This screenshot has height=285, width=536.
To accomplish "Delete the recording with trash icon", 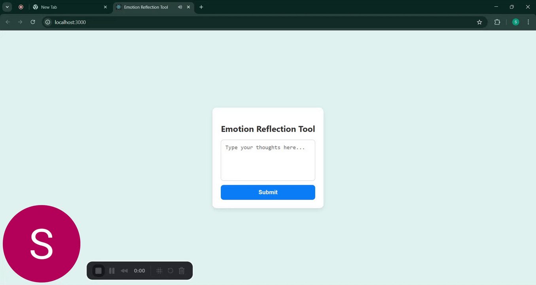I will coord(182,271).
